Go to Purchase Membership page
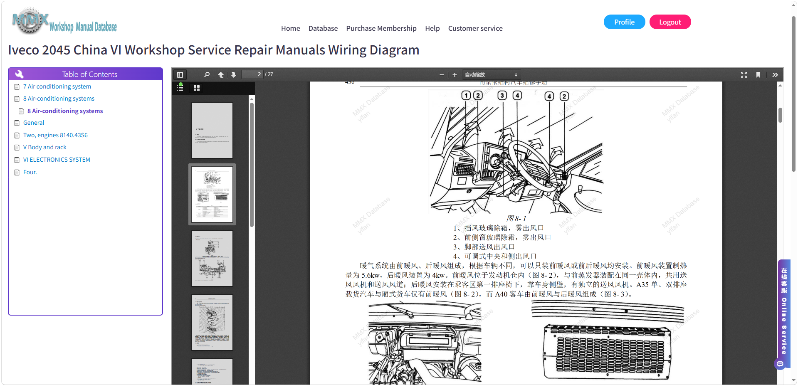Viewport: 798px width, 385px height. coord(381,28)
